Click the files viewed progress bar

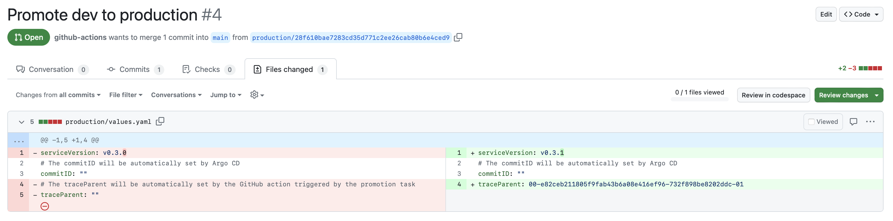click(699, 99)
